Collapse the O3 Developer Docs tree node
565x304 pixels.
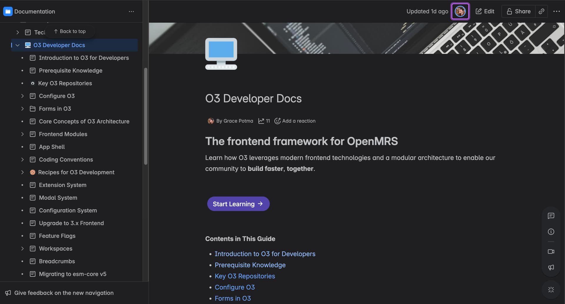coord(17,45)
